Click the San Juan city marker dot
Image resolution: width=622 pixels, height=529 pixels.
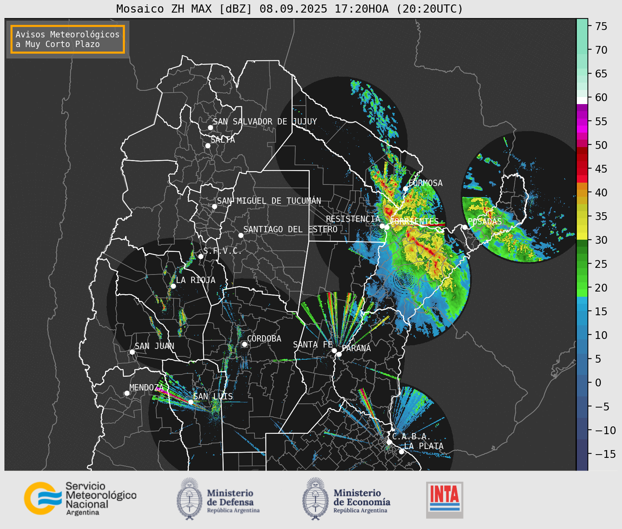point(132,352)
